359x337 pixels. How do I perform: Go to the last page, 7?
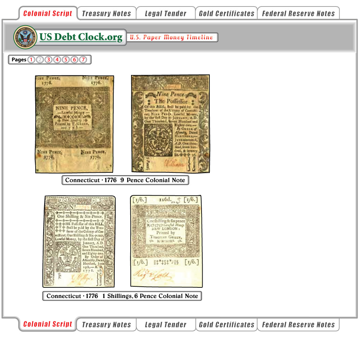point(83,60)
